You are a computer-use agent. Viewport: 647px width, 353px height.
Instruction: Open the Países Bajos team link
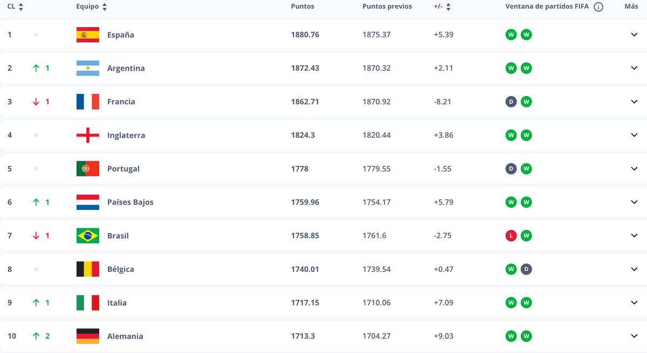130,202
